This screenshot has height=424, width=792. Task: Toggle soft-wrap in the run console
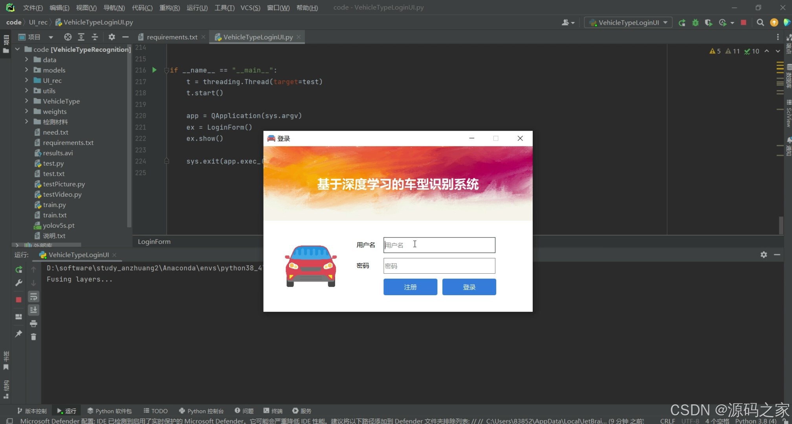point(33,297)
